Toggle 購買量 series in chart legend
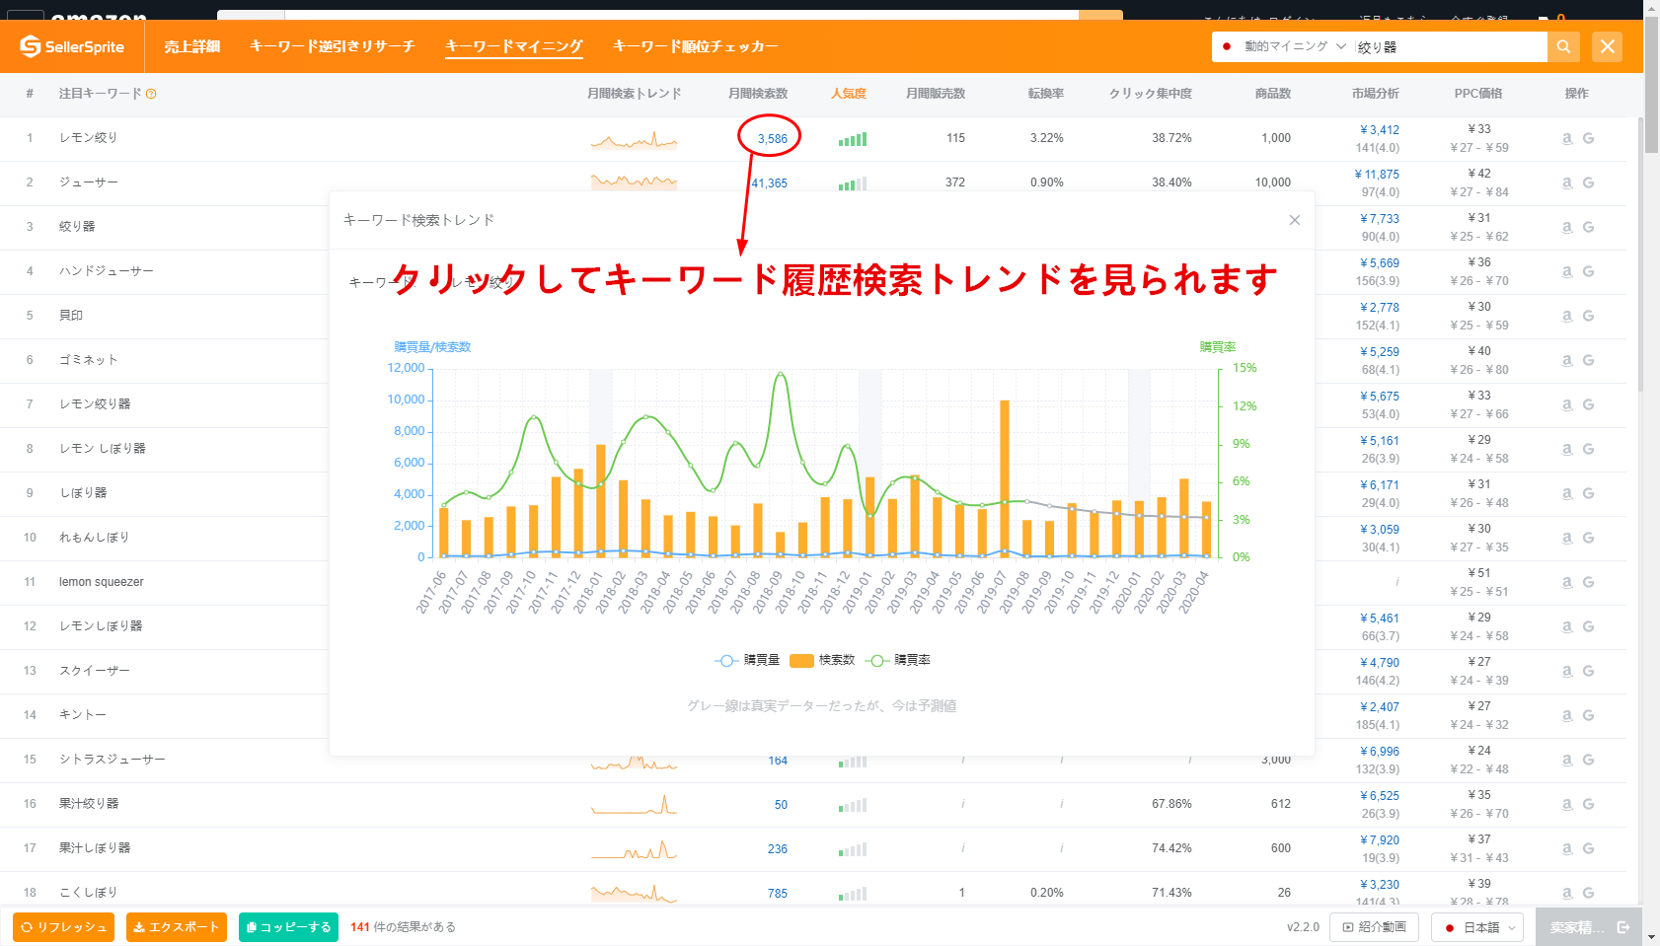This screenshot has height=946, width=1660. (x=747, y=660)
